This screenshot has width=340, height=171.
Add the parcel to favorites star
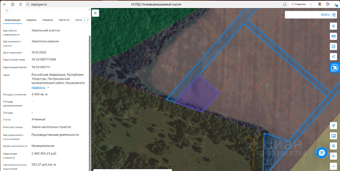point(7,10)
